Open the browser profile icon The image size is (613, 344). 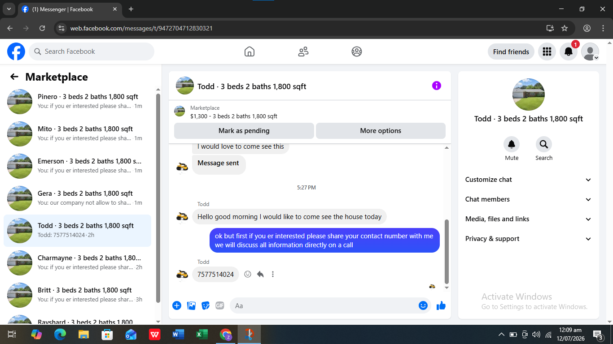click(587, 28)
